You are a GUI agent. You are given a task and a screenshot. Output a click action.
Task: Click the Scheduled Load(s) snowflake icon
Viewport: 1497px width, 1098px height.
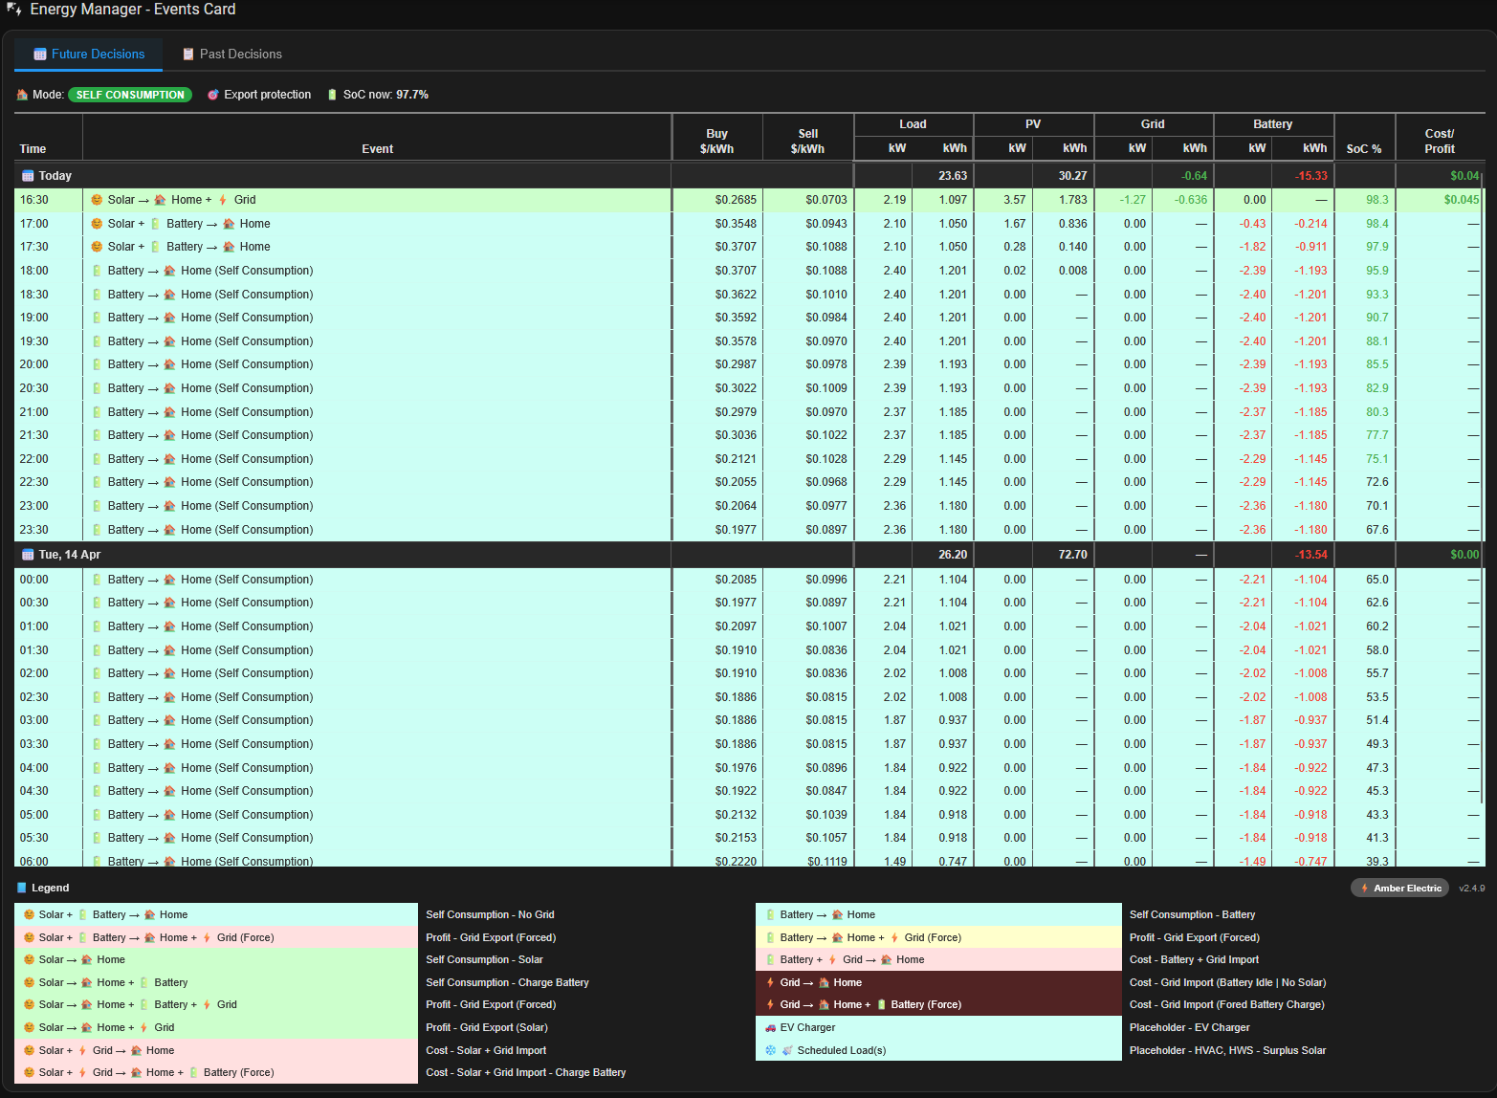771,1051
